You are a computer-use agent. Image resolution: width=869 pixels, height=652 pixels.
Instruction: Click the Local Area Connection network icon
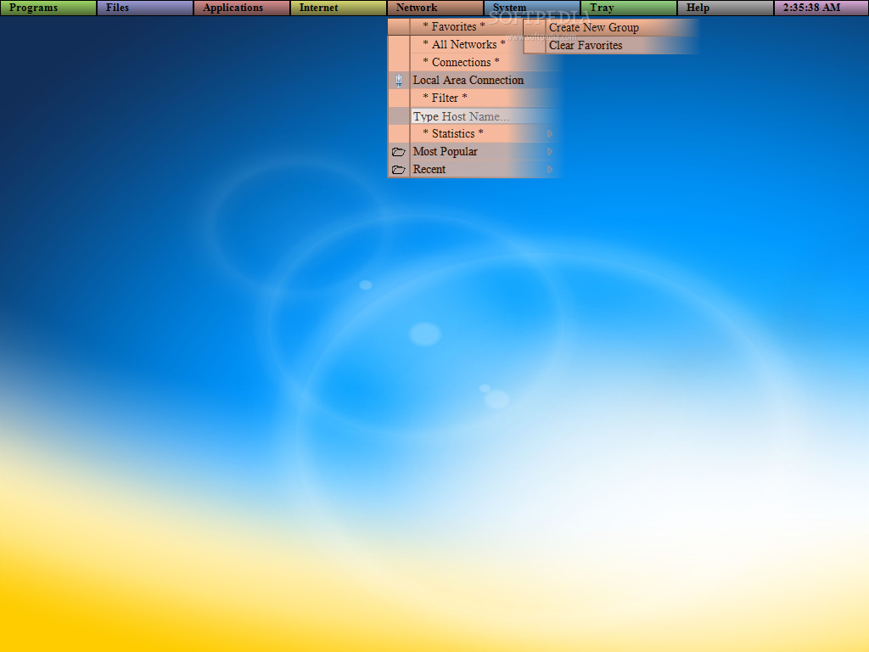pos(399,81)
